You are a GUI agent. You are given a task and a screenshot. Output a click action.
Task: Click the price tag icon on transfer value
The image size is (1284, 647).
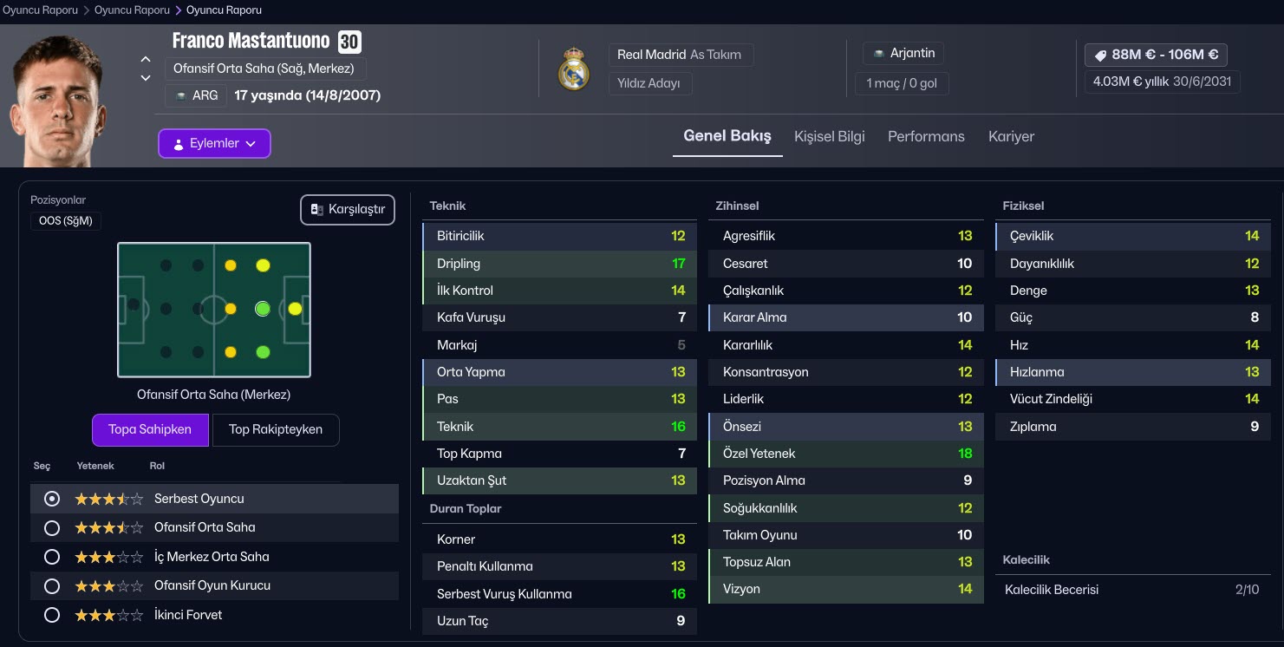1100,55
